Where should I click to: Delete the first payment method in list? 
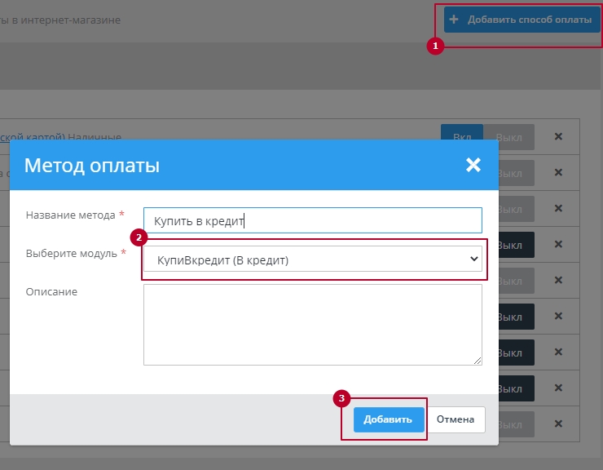tap(558, 136)
